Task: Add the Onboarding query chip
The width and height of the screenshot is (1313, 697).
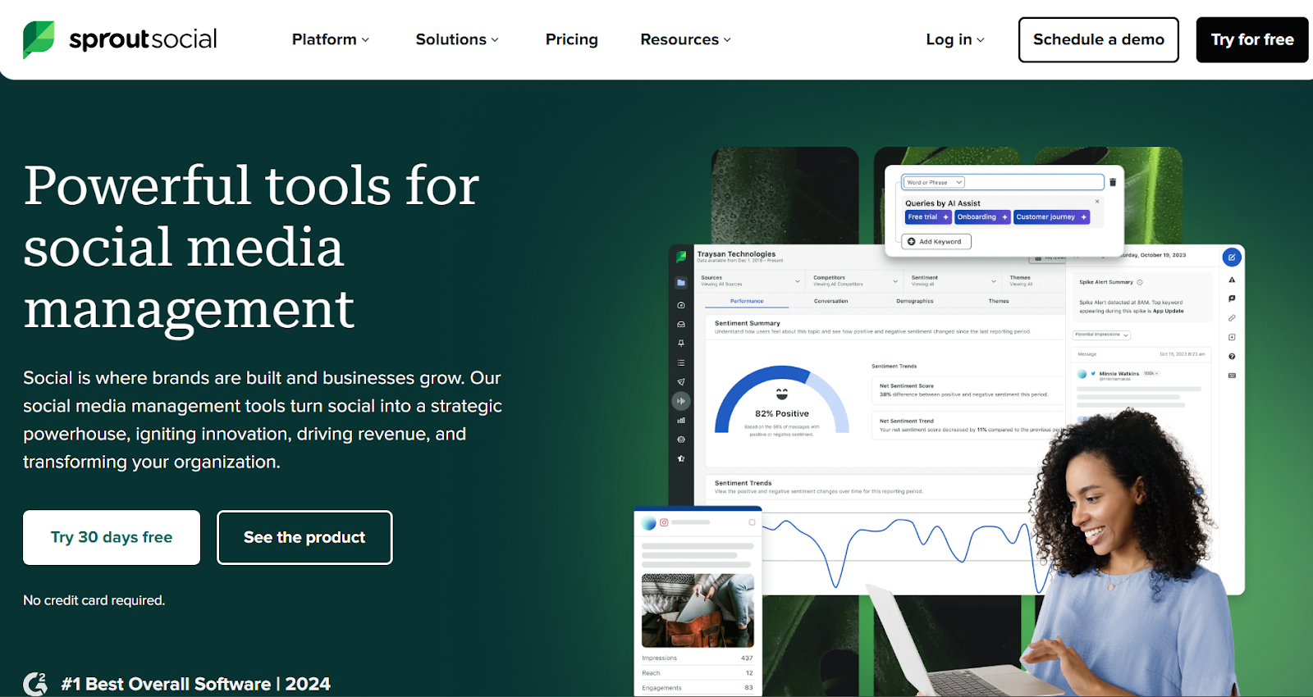Action: coord(982,217)
